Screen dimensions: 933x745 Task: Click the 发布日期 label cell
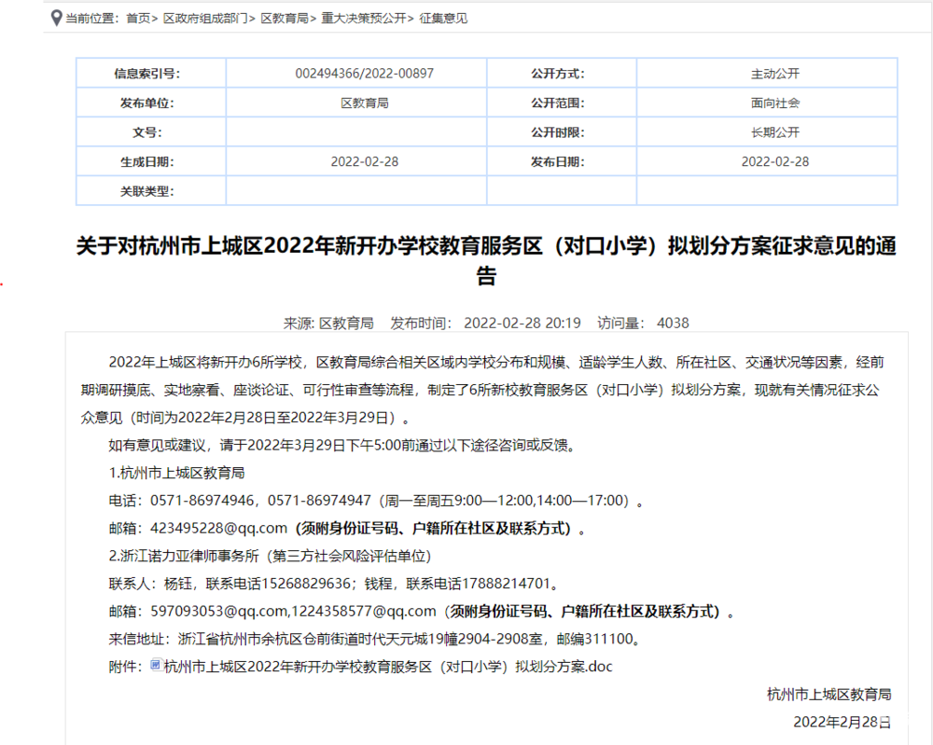point(562,161)
